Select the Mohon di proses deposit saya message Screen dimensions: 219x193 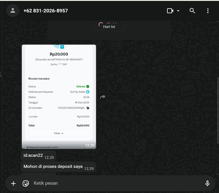point(58,167)
